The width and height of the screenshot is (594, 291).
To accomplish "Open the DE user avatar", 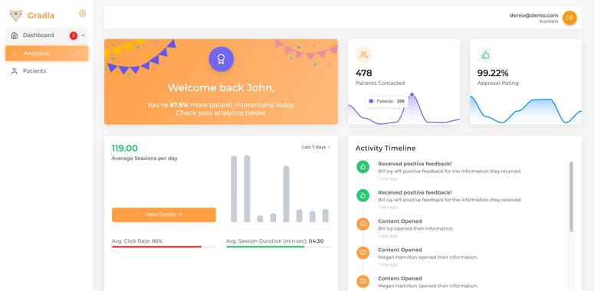I will point(569,18).
